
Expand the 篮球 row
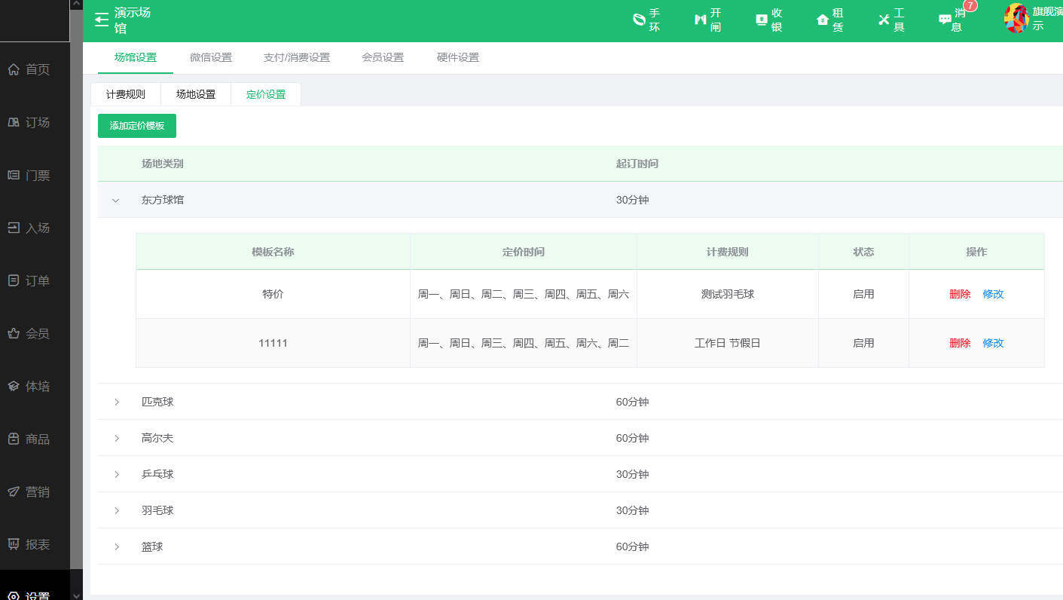[x=117, y=547]
